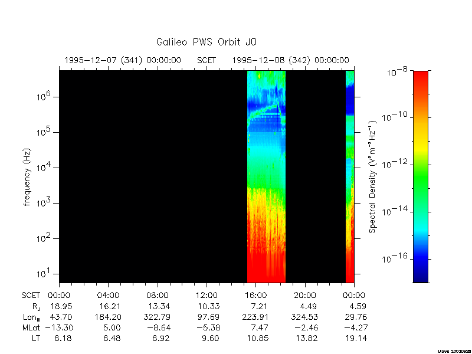Select the longitude value 43.70
The height and width of the screenshot is (354, 472).
click(x=61, y=317)
